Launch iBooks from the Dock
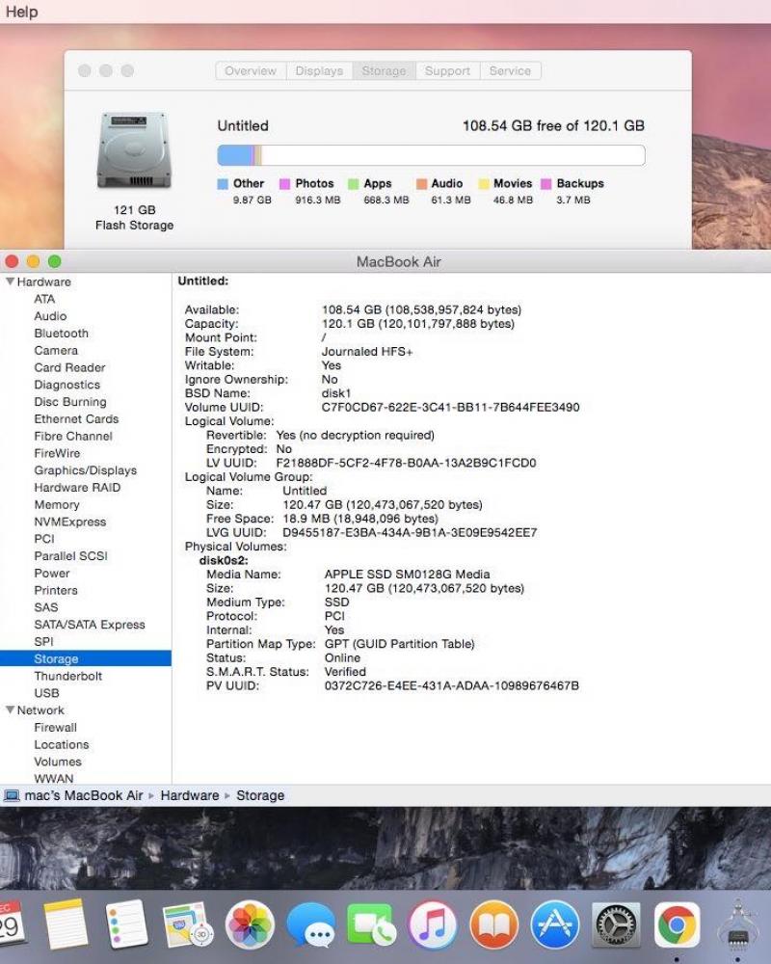 point(493,924)
